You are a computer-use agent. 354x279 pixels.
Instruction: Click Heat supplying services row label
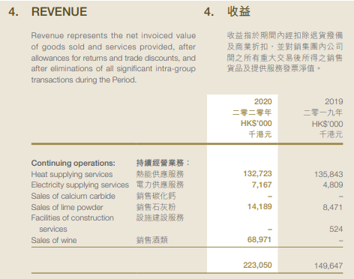pos(72,174)
